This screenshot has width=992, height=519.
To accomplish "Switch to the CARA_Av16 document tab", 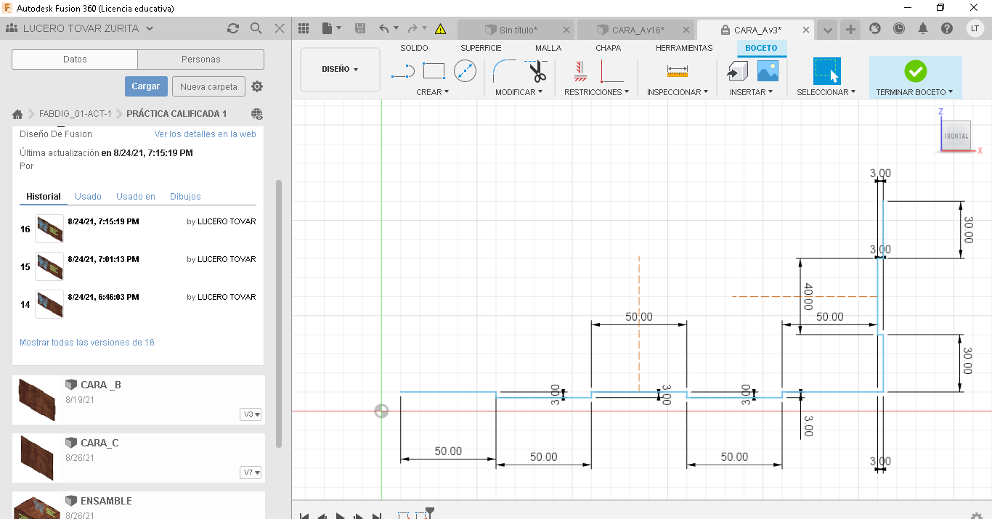I will (637, 30).
